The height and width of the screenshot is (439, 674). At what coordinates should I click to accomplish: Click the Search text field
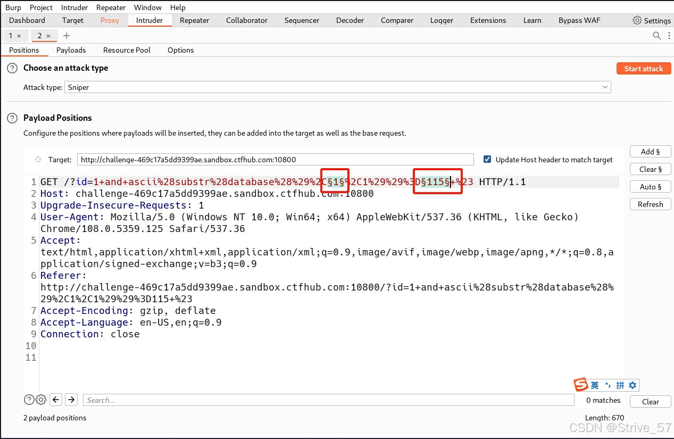point(329,400)
